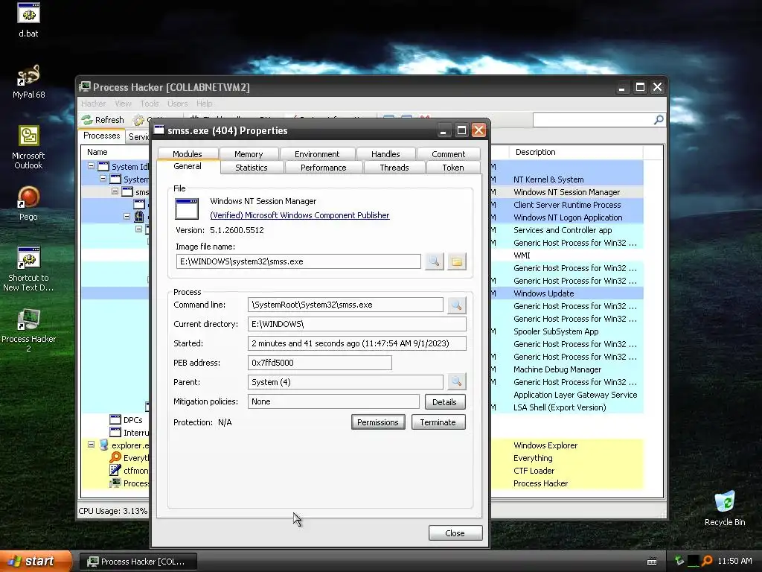Viewport: 762px width, 572px height.
Task: Launch Pego desktop shortcut
Action: pyautogui.click(x=28, y=203)
